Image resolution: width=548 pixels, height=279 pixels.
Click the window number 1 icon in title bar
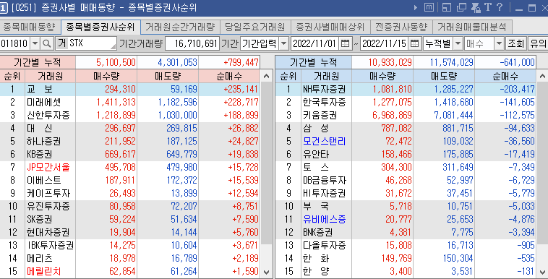click(x=3, y=8)
